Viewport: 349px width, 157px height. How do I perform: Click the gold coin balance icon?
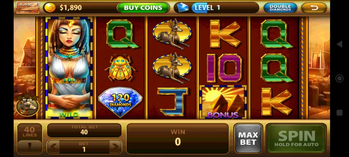50,8
